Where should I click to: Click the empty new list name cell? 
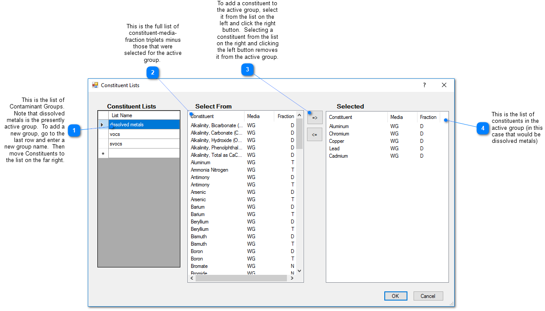point(144,153)
